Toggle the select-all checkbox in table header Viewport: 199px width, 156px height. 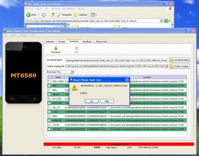click(x=50, y=77)
